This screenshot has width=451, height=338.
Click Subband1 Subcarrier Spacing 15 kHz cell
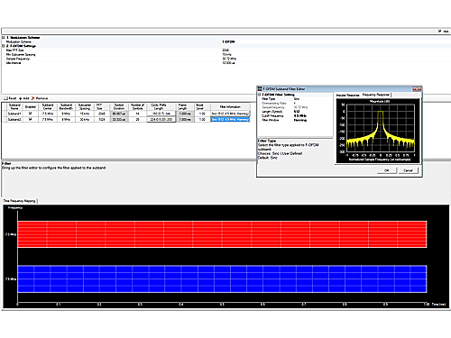(x=85, y=114)
